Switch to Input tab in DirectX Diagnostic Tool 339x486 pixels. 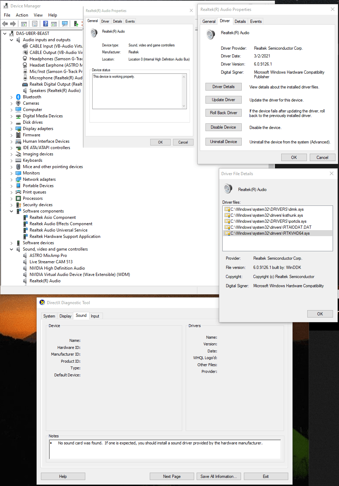(95, 316)
